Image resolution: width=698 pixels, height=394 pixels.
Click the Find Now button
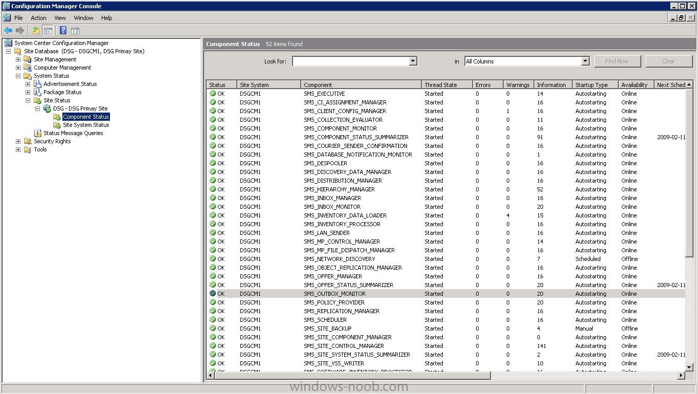point(617,61)
